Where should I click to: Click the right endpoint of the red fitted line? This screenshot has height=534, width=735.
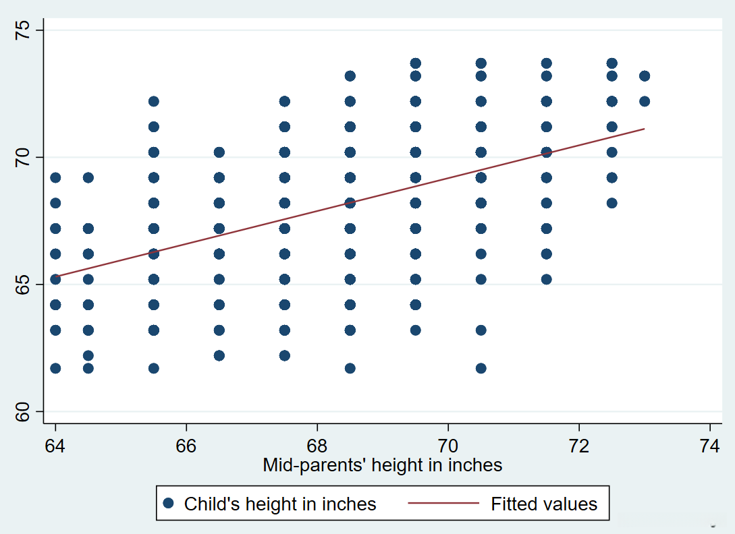[645, 129]
